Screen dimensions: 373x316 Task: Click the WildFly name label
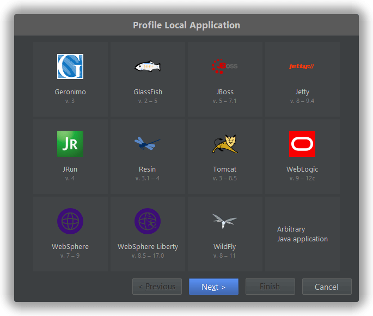[x=224, y=246]
